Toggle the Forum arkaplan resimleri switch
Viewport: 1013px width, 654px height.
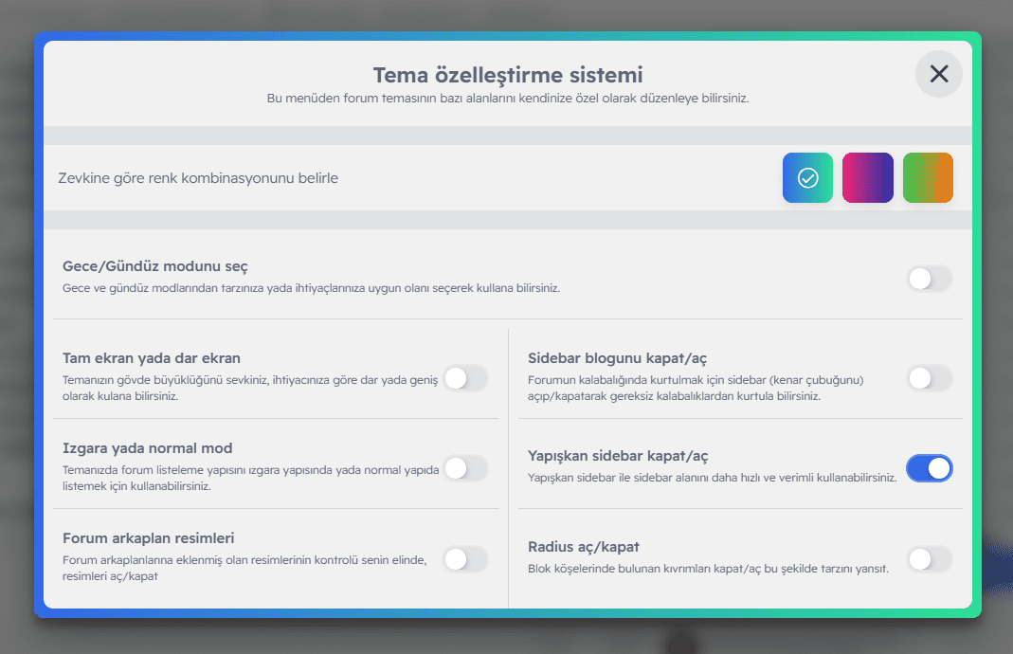pyautogui.click(x=465, y=559)
